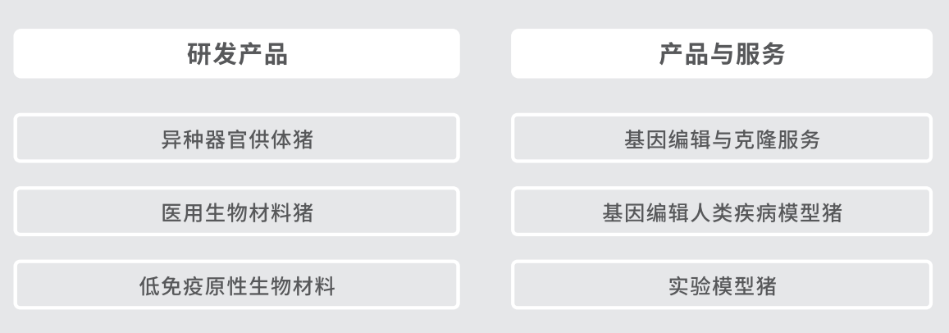949x333 pixels.
Task: Select 异种器官供体猪 item
Action: coord(237,138)
